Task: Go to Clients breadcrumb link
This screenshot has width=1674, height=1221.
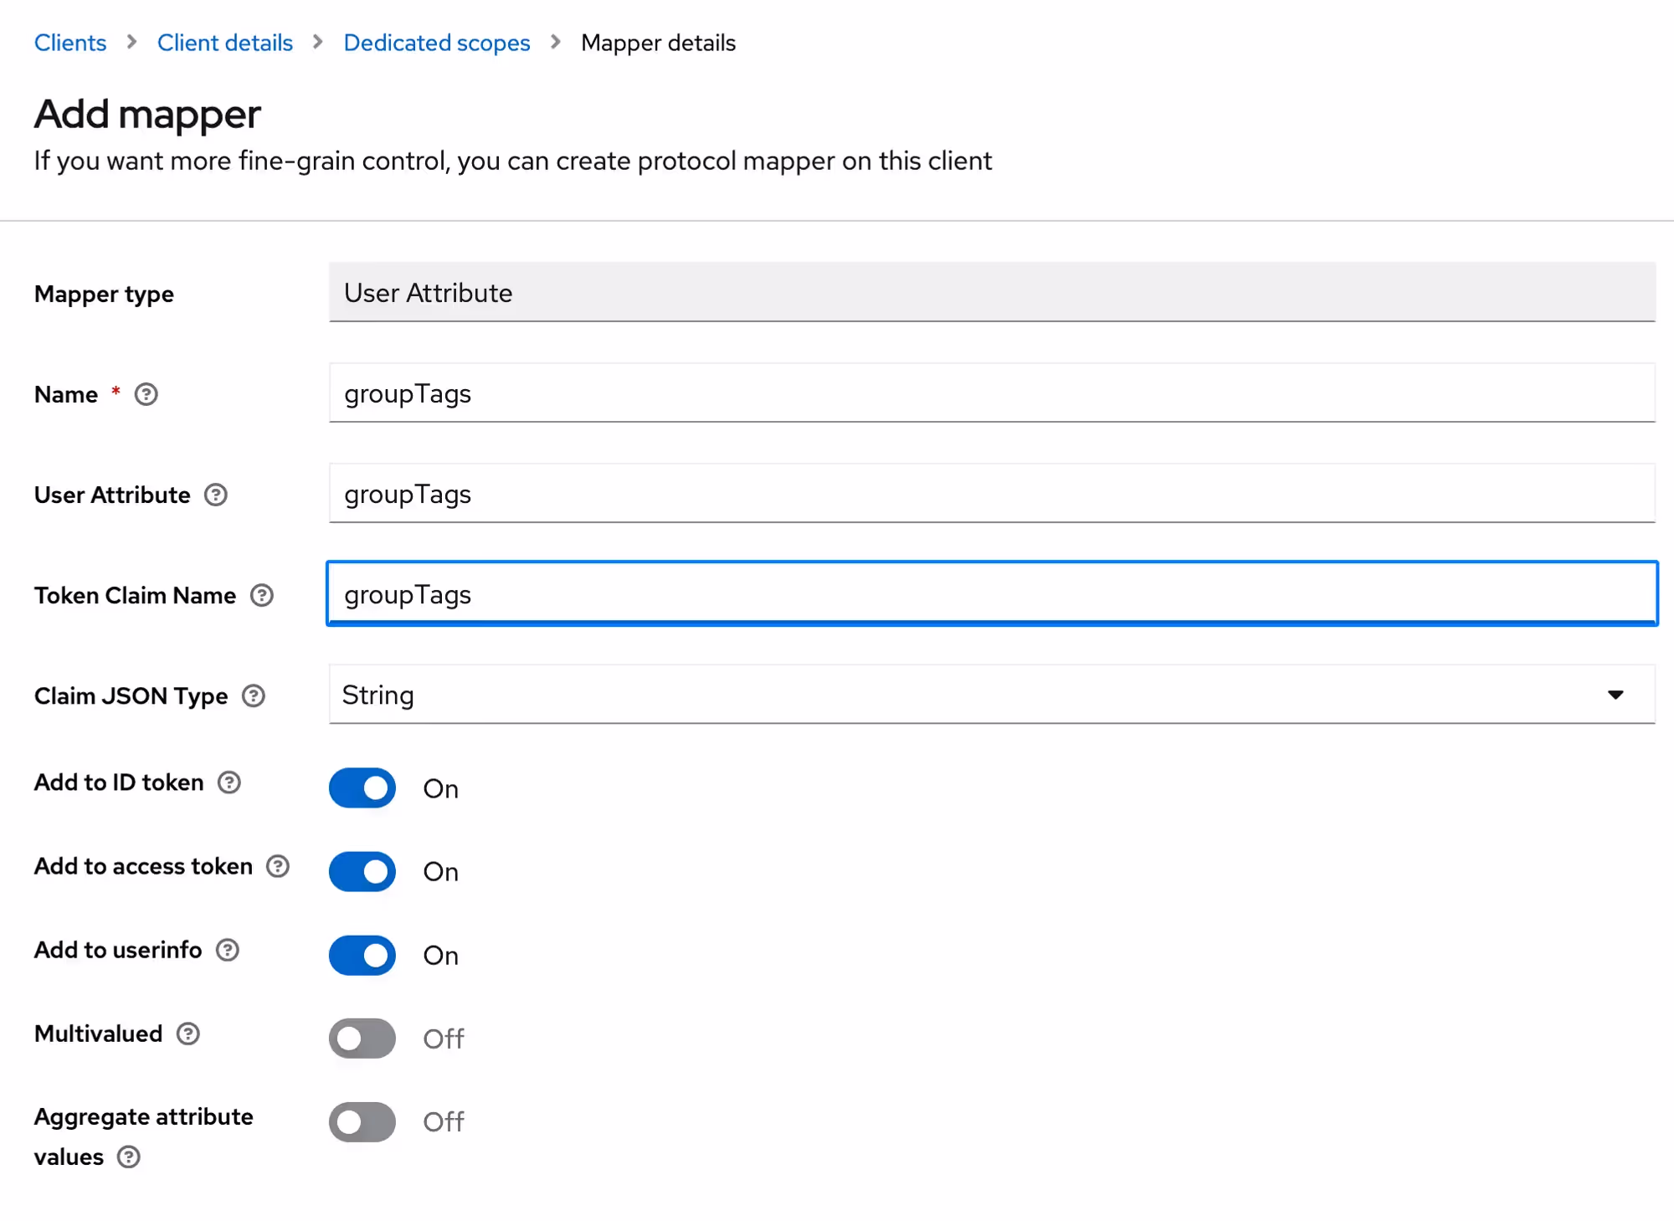Action: [x=70, y=43]
